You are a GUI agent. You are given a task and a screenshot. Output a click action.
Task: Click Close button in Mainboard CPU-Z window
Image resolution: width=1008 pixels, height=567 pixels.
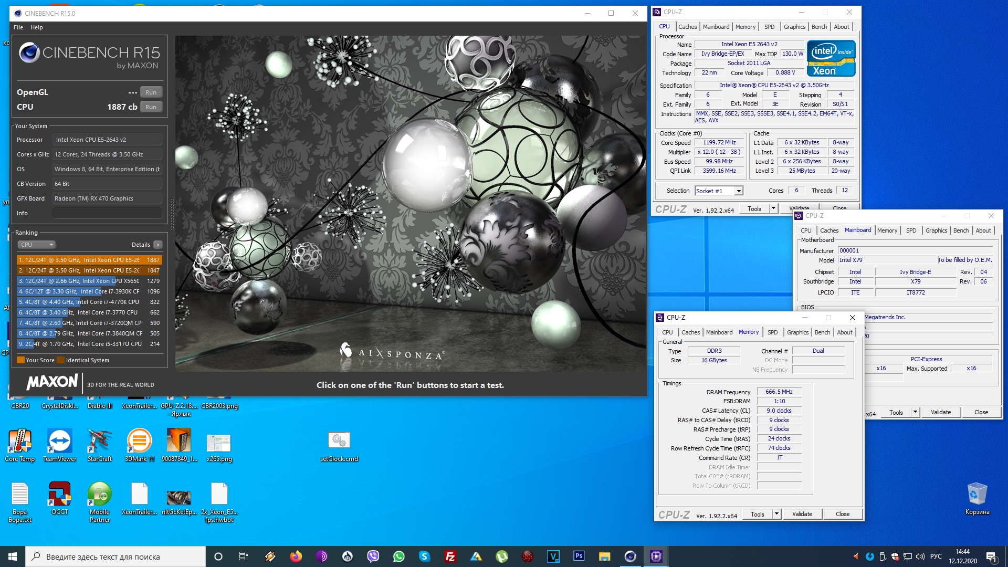[981, 412]
